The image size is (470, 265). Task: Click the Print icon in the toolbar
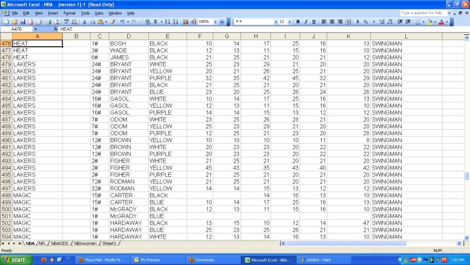pos(48,22)
